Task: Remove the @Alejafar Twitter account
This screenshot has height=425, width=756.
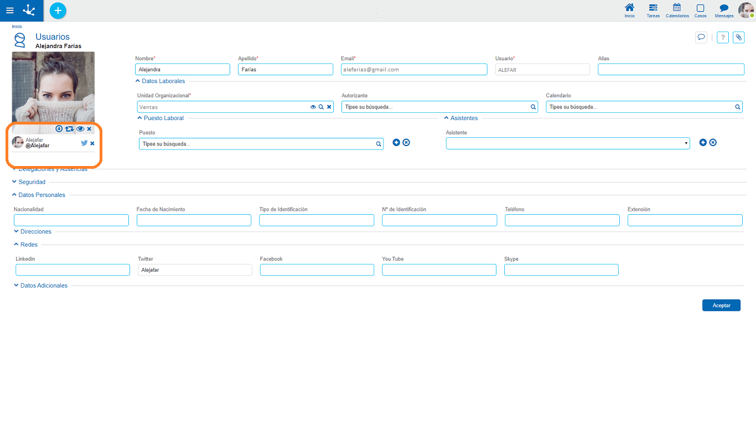Action: 92,143
